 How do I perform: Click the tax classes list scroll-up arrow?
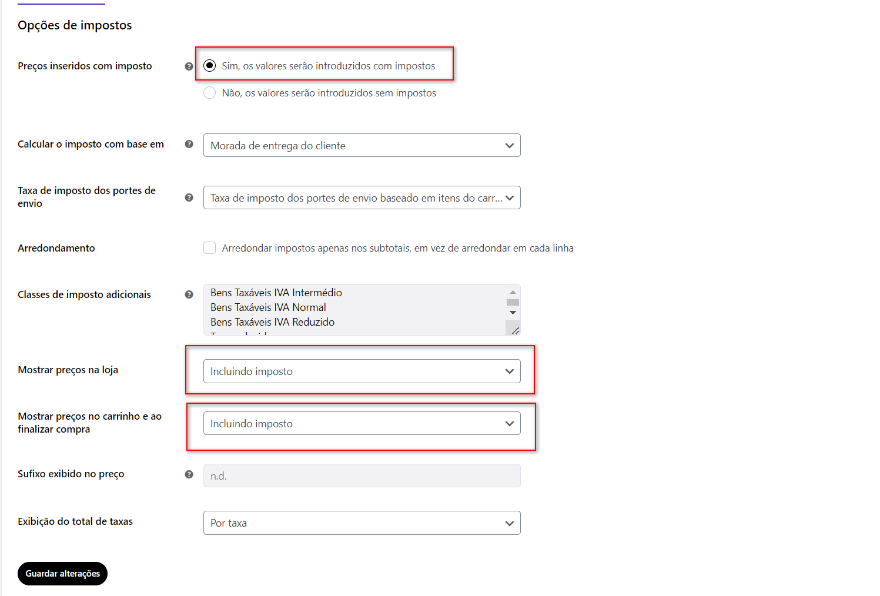[x=513, y=292]
